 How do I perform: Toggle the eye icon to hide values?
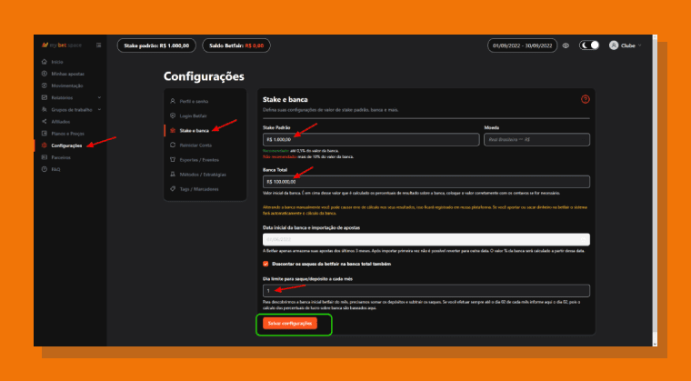(566, 45)
